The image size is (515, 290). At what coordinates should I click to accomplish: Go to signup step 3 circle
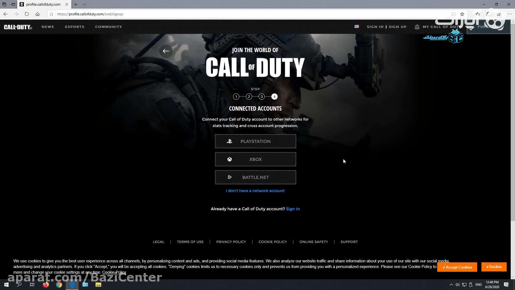[262, 97]
